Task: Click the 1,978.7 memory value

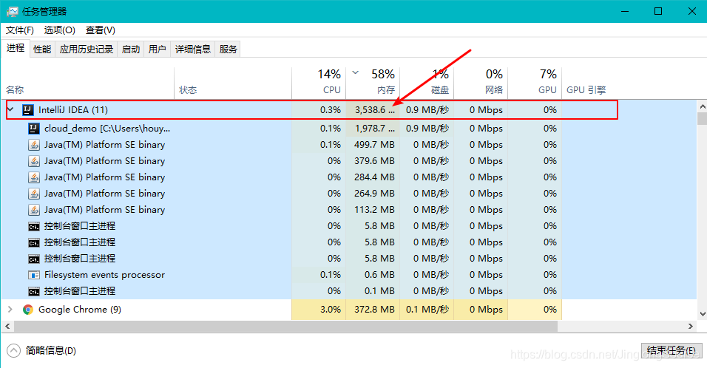Action: [x=374, y=129]
